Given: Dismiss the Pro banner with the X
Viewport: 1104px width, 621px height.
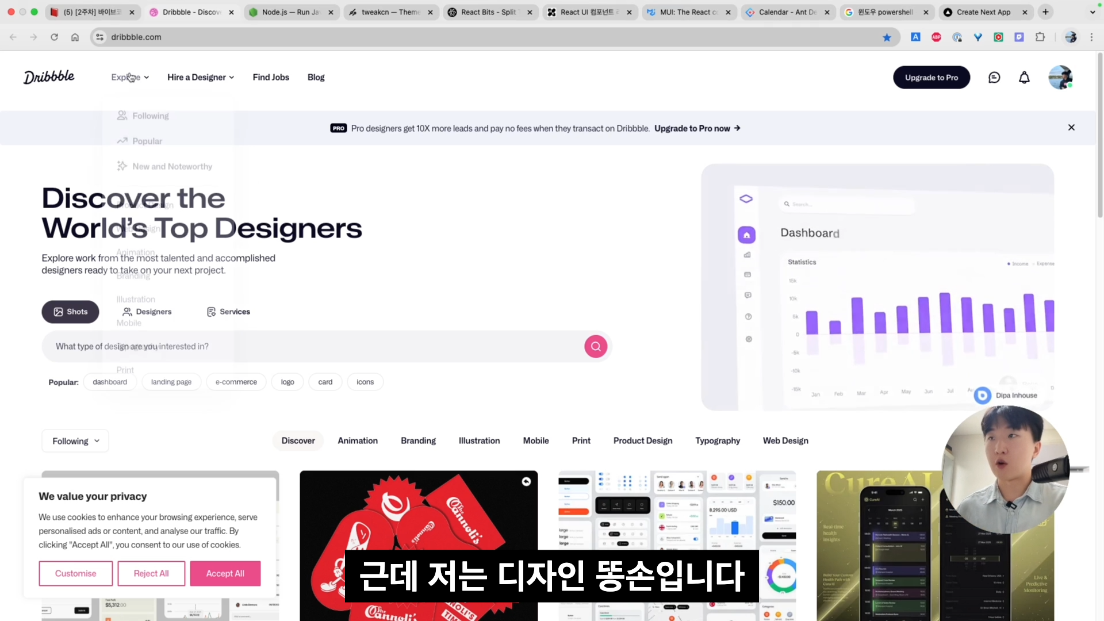Looking at the screenshot, I should point(1071,127).
